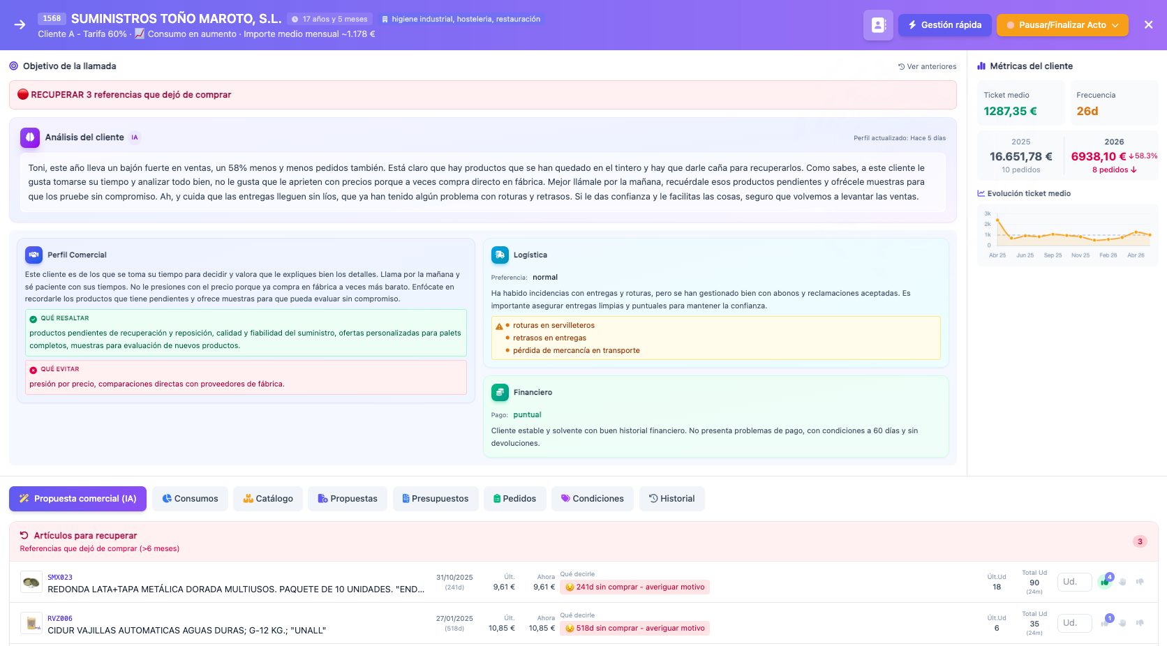Open Ver anteriores call objectives
The image size is (1167, 646).
point(927,66)
